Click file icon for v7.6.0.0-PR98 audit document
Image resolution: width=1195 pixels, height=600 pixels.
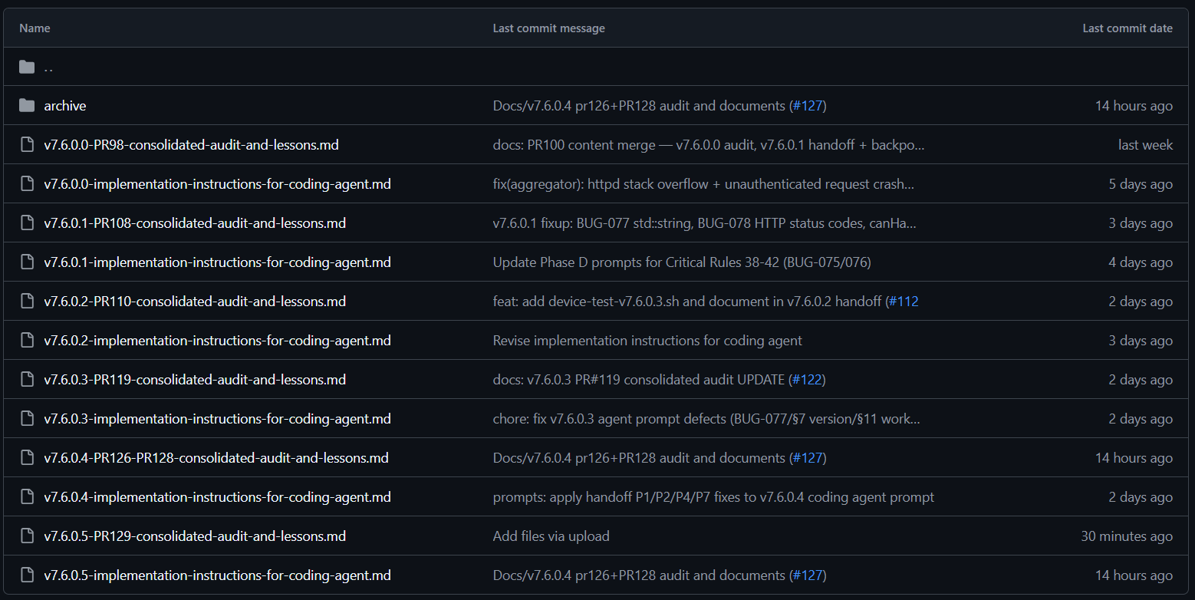tap(27, 145)
